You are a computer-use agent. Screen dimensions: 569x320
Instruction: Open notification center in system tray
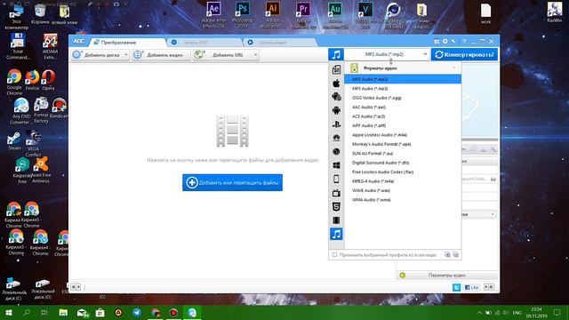[x=557, y=312]
